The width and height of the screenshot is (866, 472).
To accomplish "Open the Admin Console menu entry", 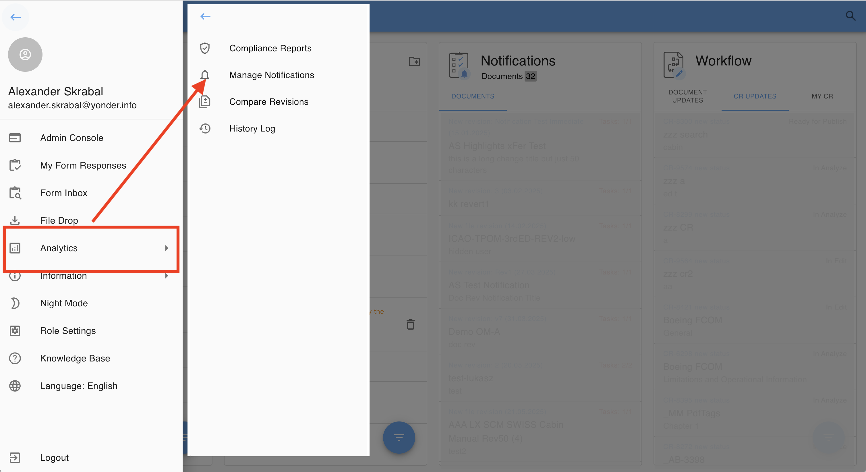I will point(71,138).
